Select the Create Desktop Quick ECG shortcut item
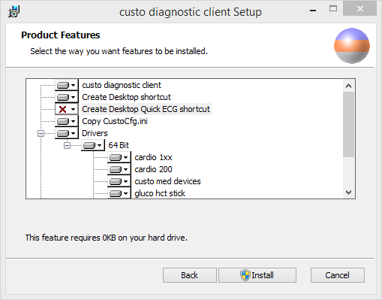The image size is (382, 300). coord(146,109)
